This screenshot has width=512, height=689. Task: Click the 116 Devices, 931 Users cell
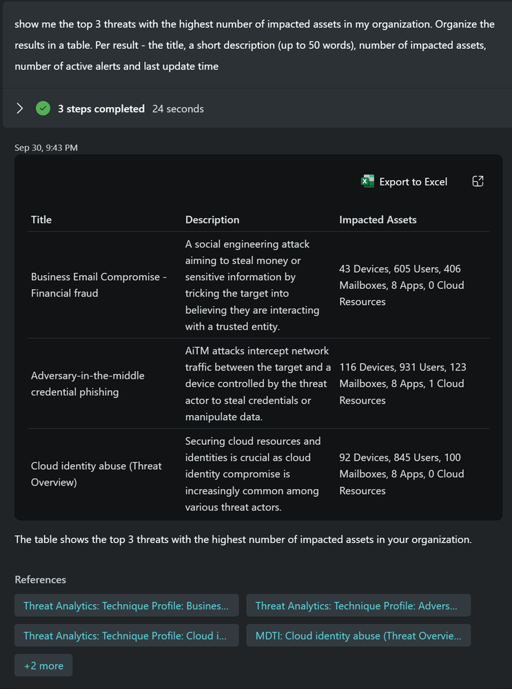click(x=402, y=383)
